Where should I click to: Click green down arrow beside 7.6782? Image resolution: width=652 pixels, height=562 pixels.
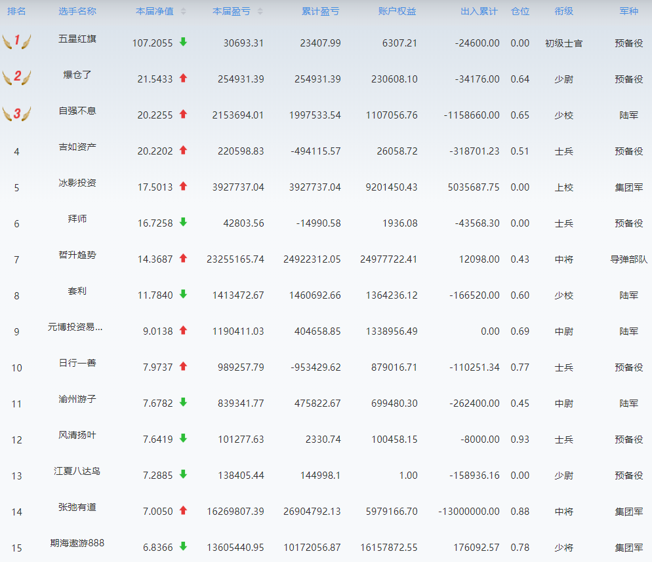coord(183,402)
